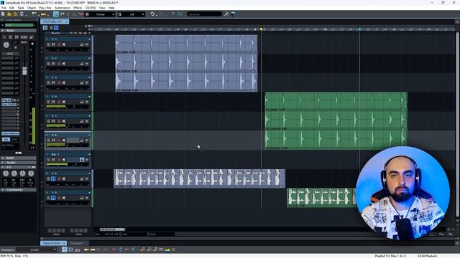460x258 pixels.
Task: Open the Effects menu
Action: tap(78, 8)
